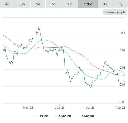Click the May '26 axis label

click(x=28, y=108)
